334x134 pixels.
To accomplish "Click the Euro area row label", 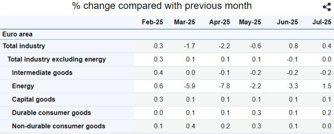I will [x=17, y=34].
